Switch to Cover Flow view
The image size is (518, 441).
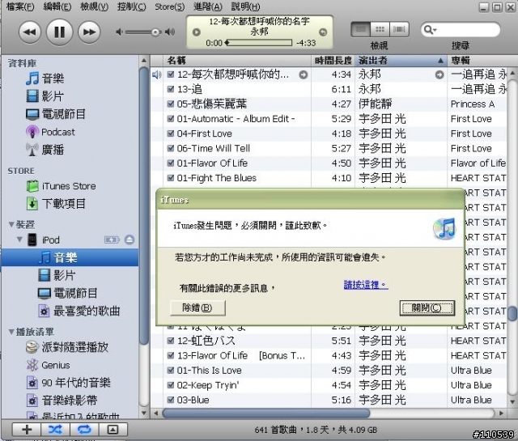[x=399, y=30]
